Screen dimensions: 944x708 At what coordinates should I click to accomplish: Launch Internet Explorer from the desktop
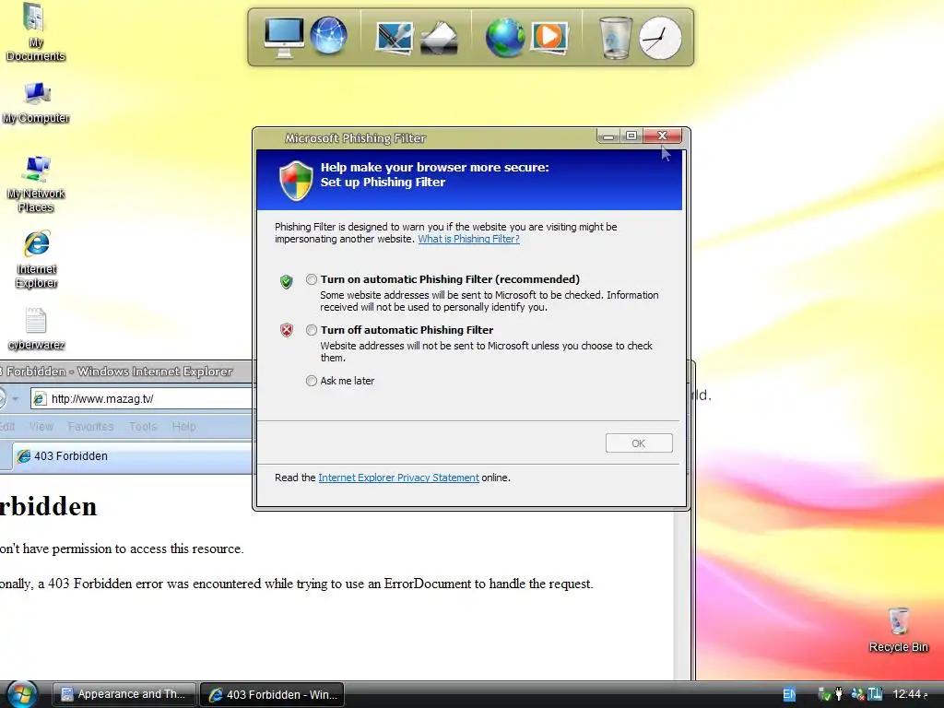pos(36,259)
